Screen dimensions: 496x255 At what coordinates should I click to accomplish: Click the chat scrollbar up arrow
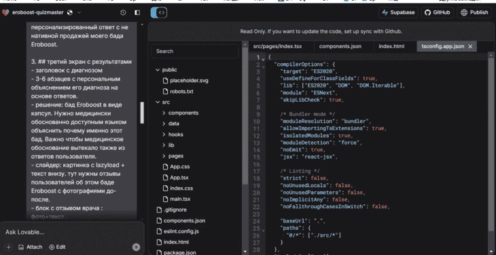point(142,24)
